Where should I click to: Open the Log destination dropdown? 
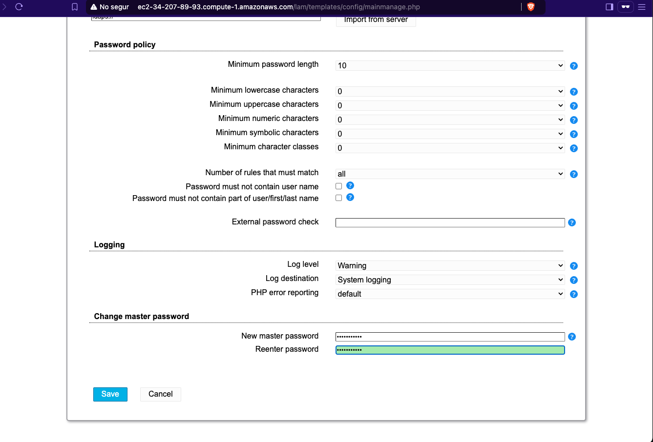click(x=450, y=280)
